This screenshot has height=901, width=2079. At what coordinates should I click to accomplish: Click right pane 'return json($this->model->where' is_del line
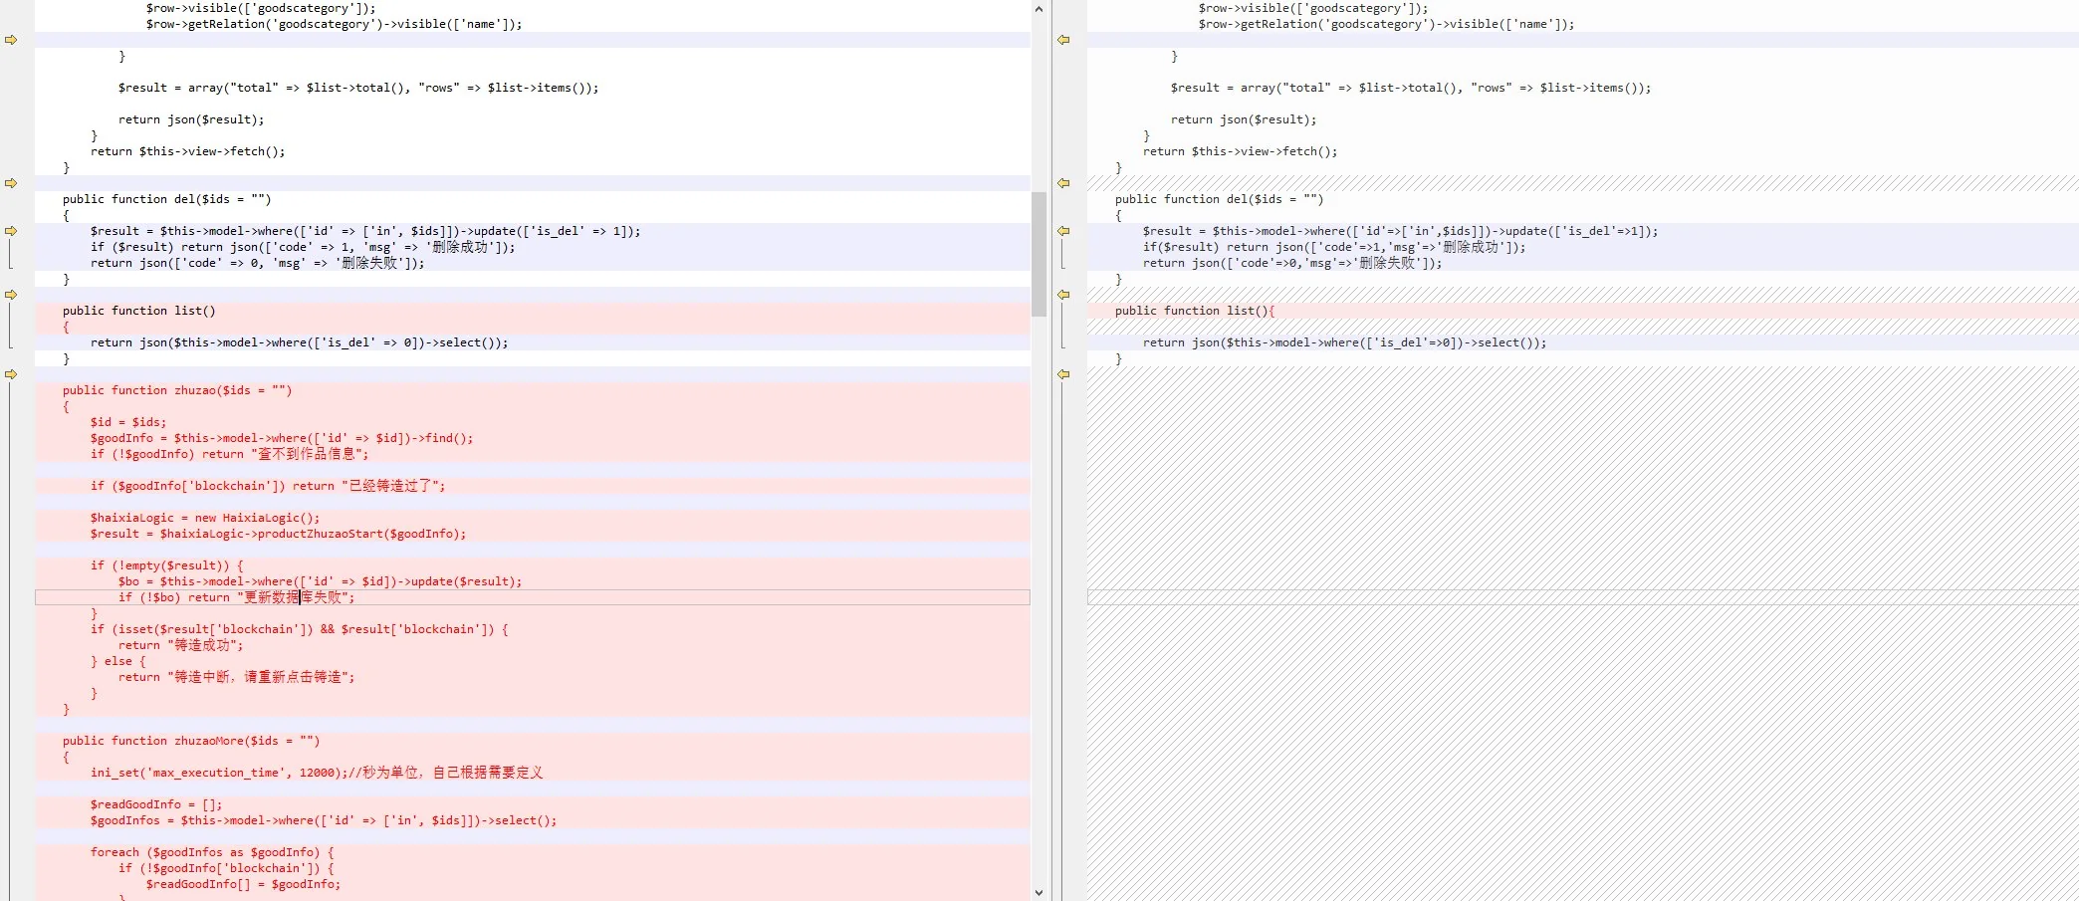pos(1344,342)
